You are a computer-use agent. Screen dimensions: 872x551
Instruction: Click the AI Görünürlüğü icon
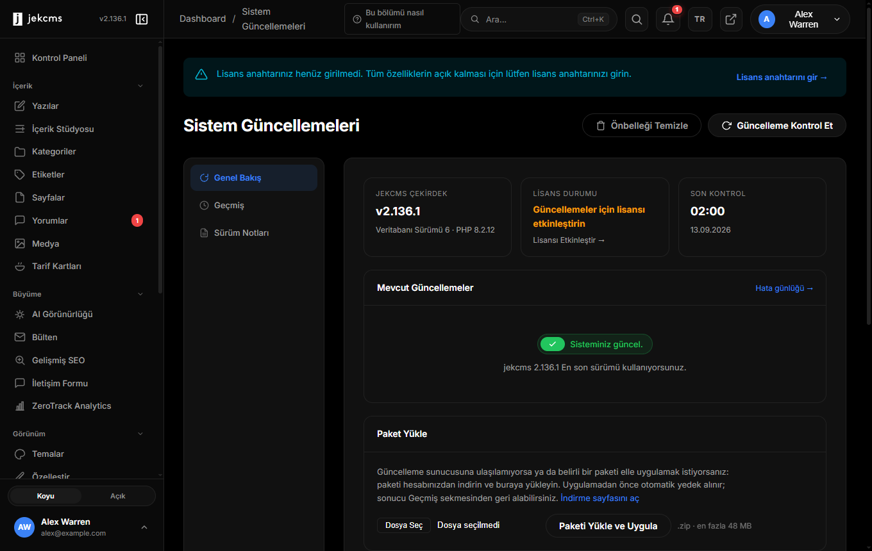click(x=20, y=315)
